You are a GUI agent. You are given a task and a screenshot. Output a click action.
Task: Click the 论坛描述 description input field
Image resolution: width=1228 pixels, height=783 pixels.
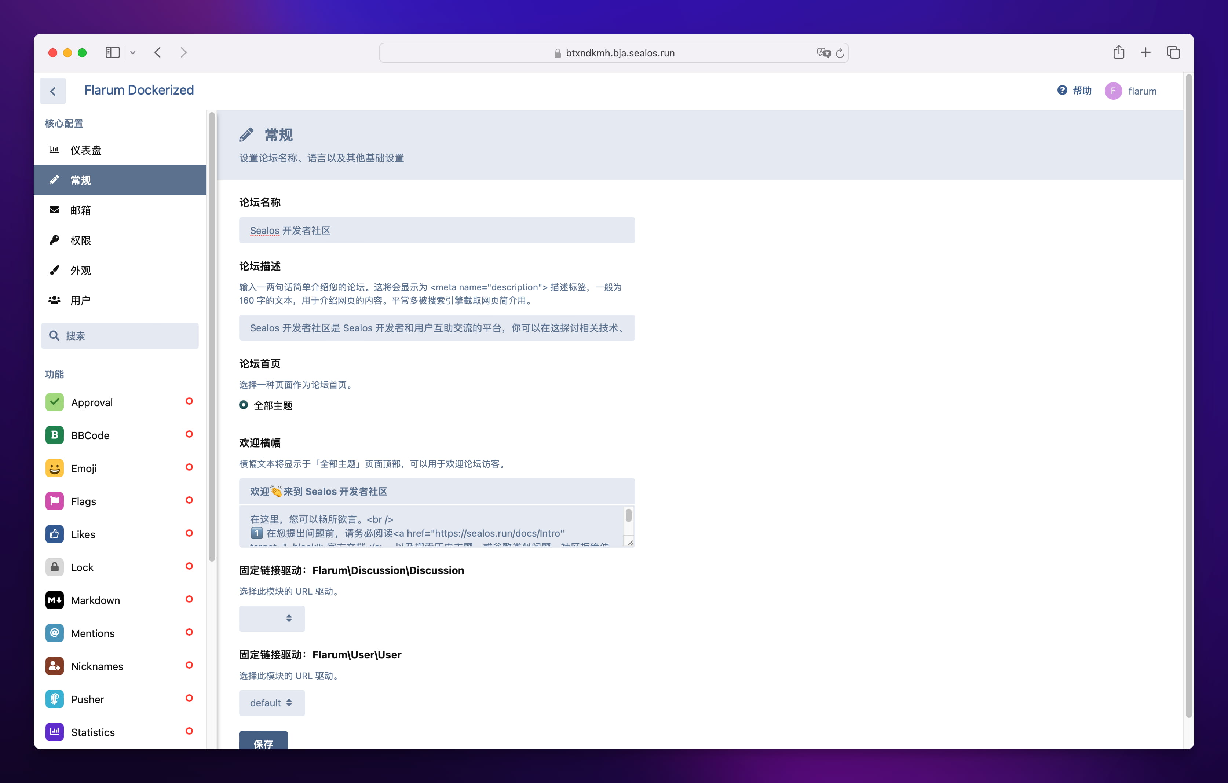(437, 328)
